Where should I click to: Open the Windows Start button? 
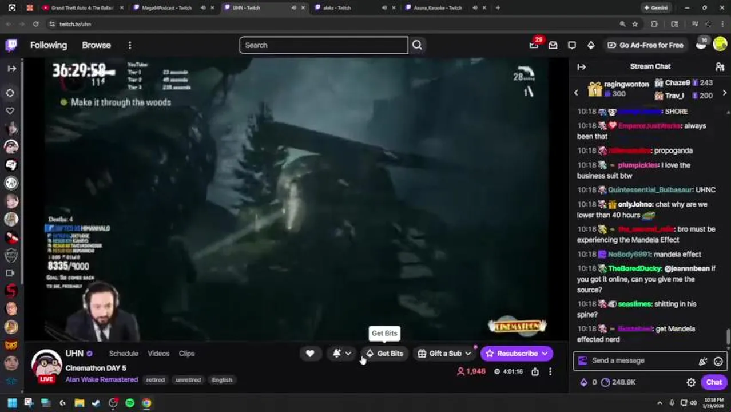tap(11, 403)
